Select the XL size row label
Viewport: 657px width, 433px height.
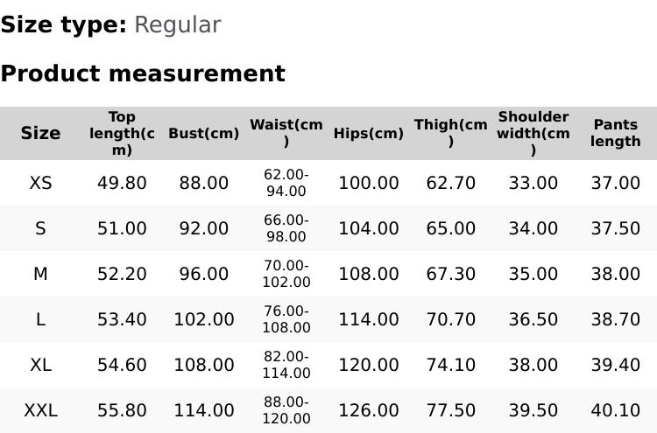pyautogui.click(x=40, y=365)
